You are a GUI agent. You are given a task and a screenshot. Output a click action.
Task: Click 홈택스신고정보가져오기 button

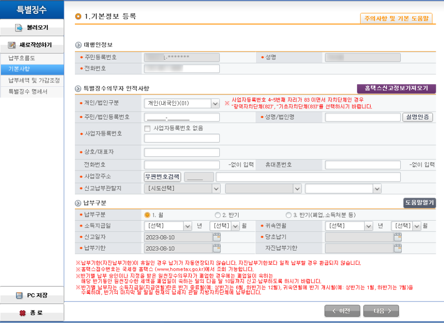pos(396,88)
